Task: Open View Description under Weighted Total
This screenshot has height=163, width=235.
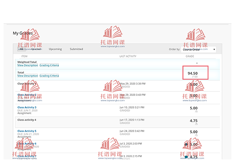Action: [x=27, y=65]
